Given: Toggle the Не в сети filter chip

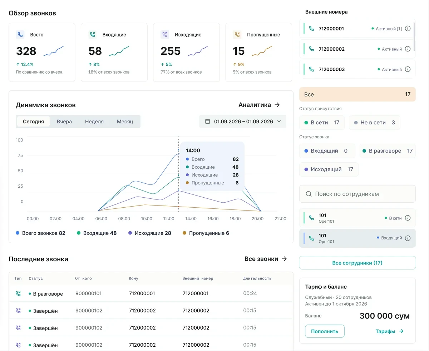Looking at the screenshot, I should [374, 123].
